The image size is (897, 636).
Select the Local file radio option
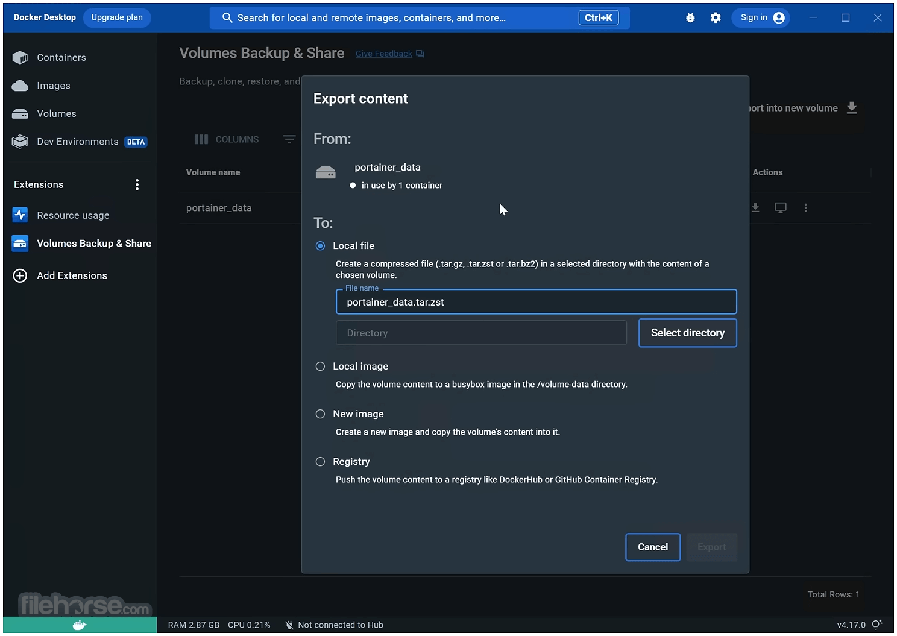tap(320, 246)
